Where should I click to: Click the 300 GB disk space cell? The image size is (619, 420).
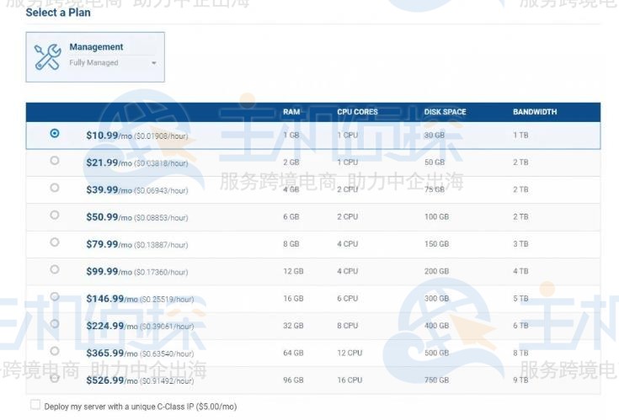(x=436, y=299)
